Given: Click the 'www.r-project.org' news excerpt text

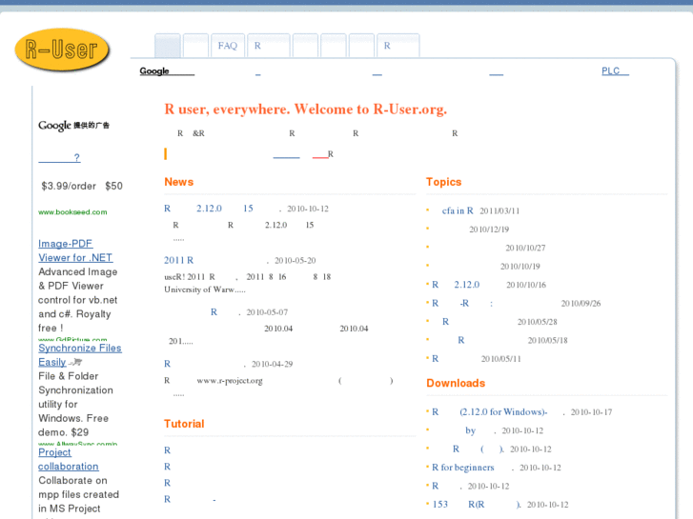Looking at the screenshot, I should click(x=230, y=380).
